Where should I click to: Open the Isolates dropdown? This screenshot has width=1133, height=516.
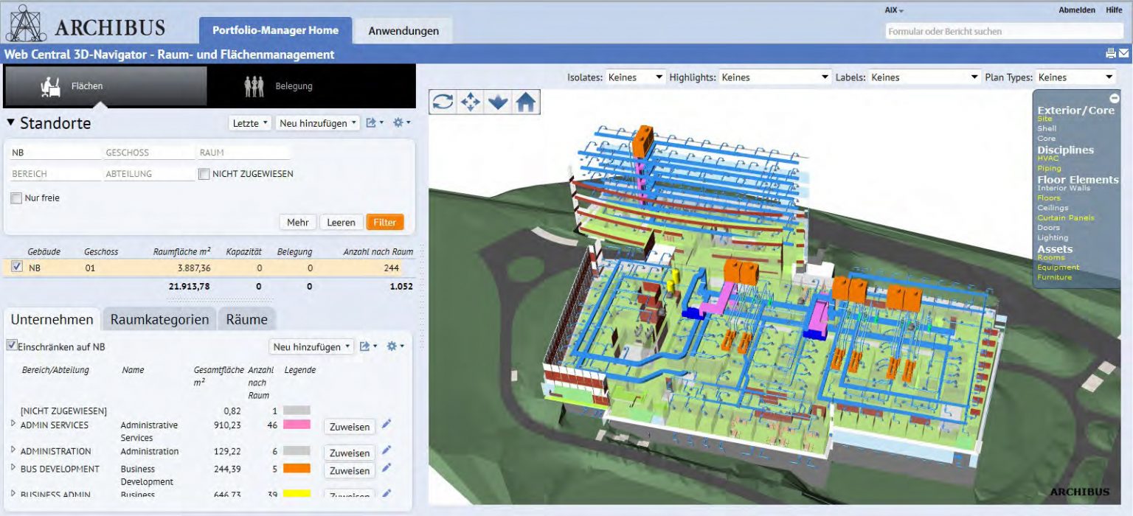(x=636, y=77)
